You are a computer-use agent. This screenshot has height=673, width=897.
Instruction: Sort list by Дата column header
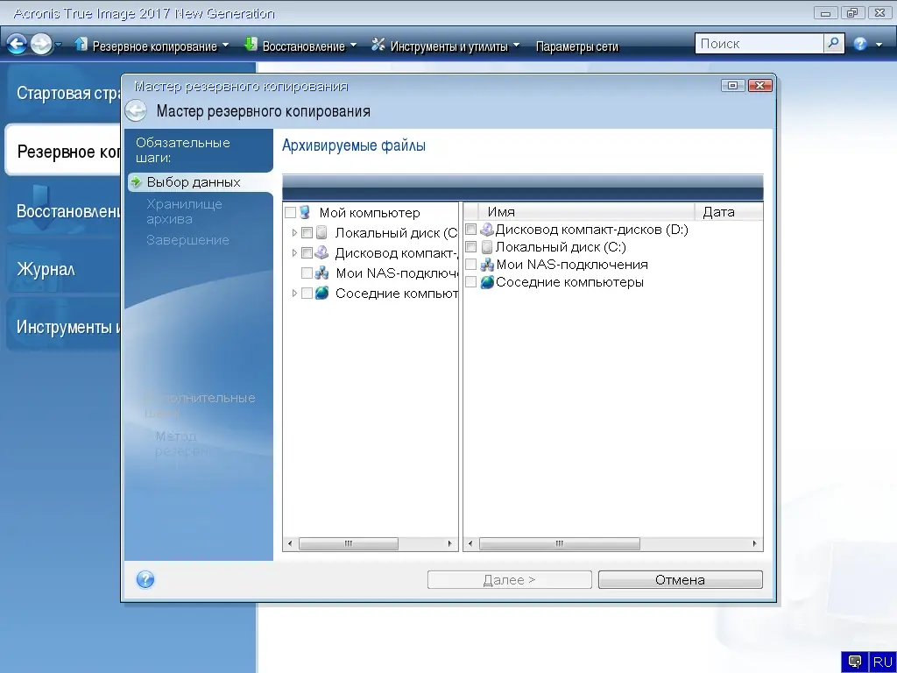click(729, 212)
